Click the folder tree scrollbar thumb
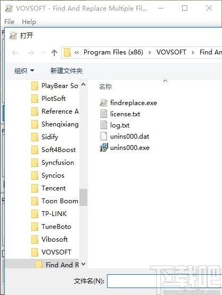Image resolution: width=222 pixels, height=295 pixels. 83,197
